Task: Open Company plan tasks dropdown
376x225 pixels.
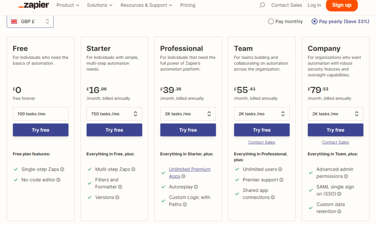Action: click(336, 114)
